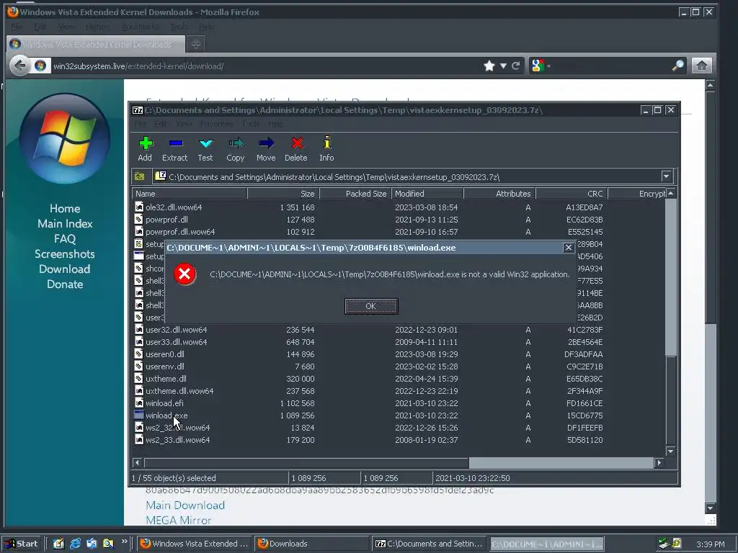
Task: Click the quick launch search folder icon
Action: 108,544
